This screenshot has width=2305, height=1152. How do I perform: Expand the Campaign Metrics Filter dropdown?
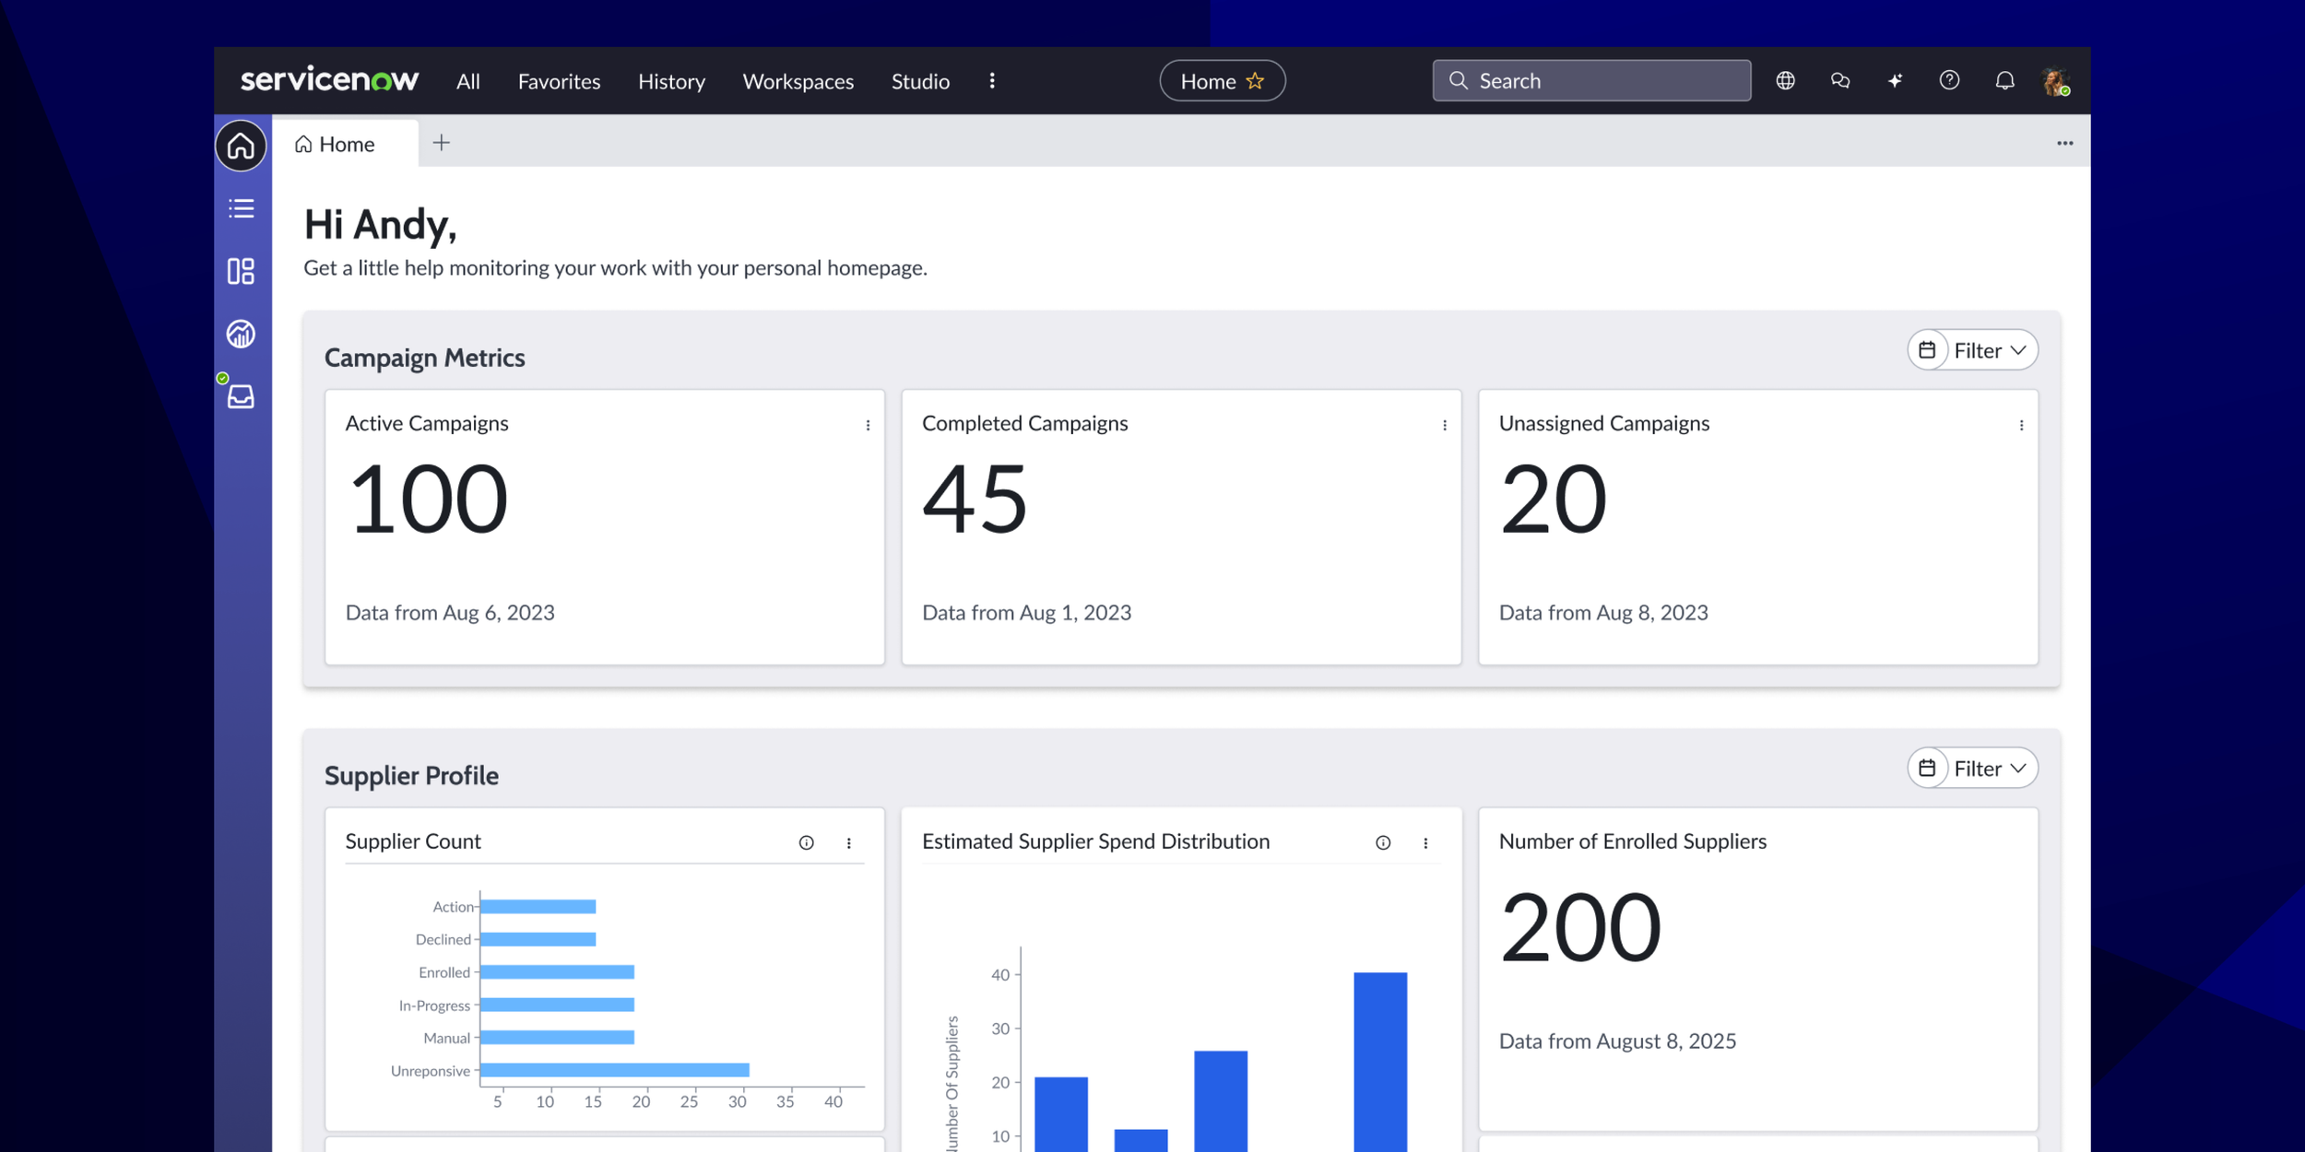tap(1990, 350)
